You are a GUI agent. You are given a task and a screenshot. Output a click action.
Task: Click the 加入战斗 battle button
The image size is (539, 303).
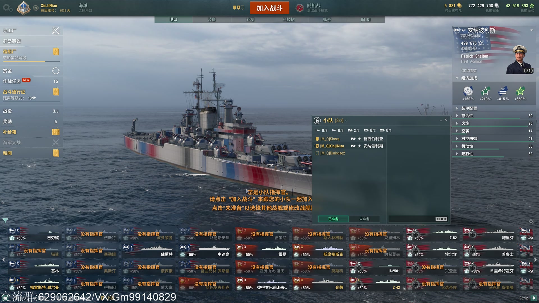(269, 8)
